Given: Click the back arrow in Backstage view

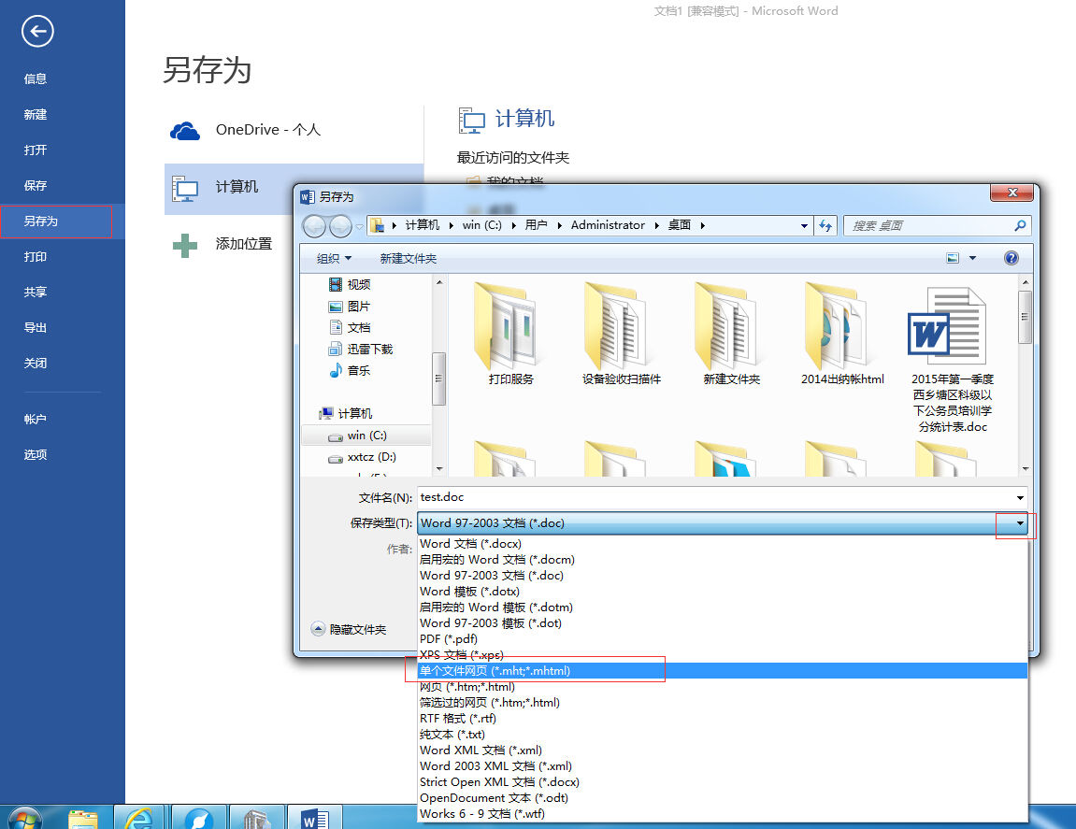Looking at the screenshot, I should pyautogui.click(x=37, y=31).
